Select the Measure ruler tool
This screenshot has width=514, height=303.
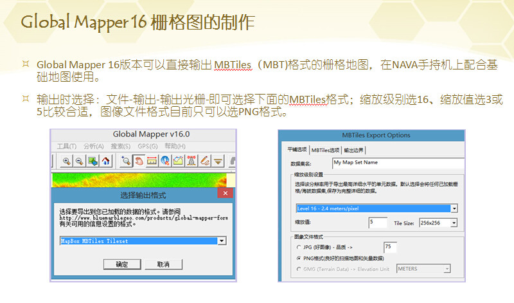(x=152, y=161)
